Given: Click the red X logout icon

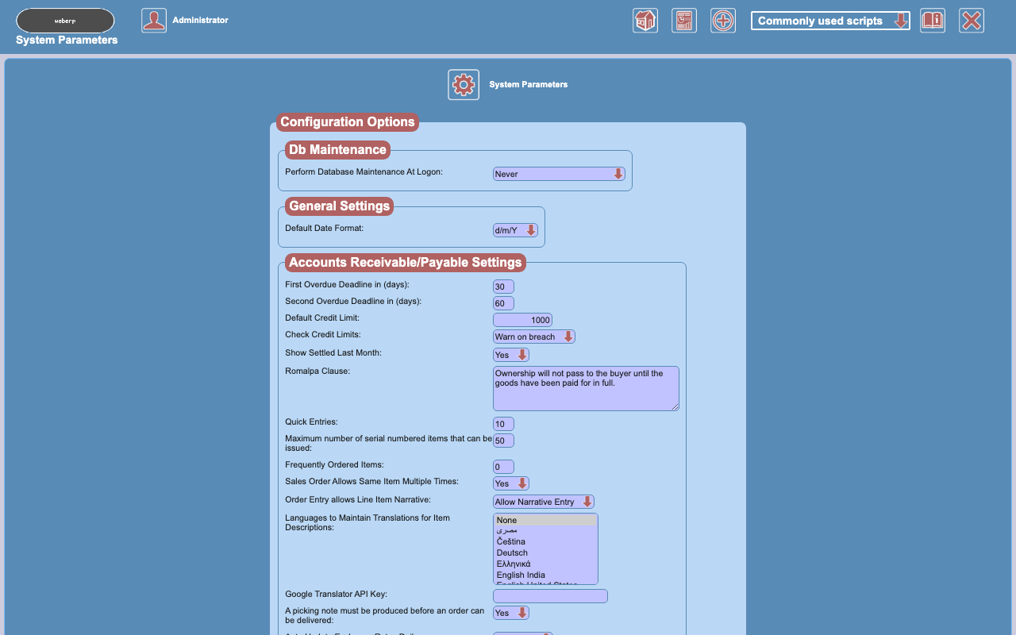Looking at the screenshot, I should (x=972, y=21).
